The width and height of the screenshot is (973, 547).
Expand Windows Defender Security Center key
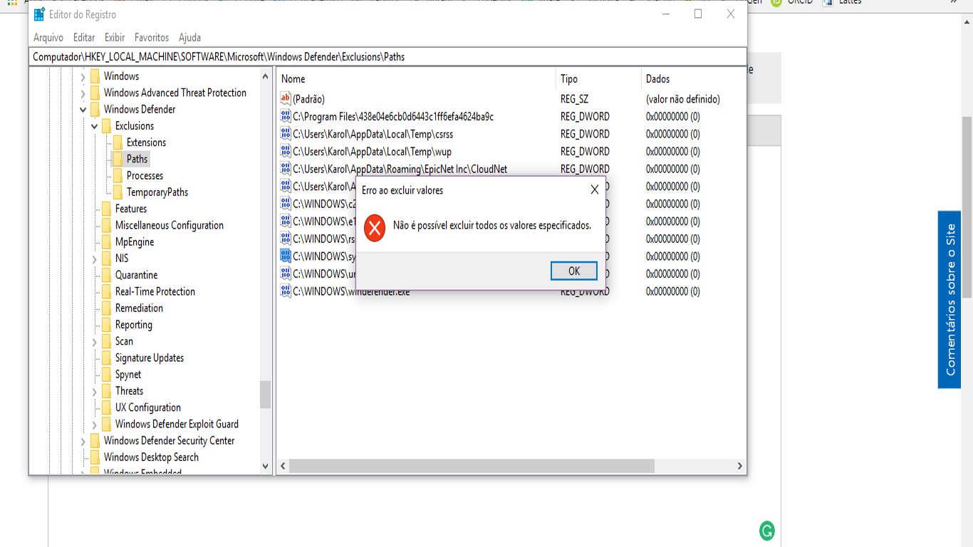click(83, 442)
